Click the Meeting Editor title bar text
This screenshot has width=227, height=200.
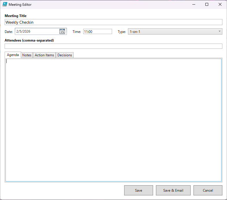tap(20, 5)
